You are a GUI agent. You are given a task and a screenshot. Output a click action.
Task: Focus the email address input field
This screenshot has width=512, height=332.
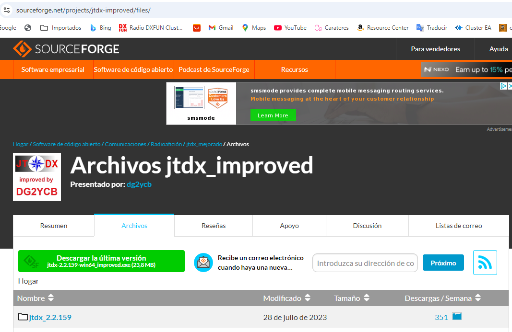tap(365, 263)
